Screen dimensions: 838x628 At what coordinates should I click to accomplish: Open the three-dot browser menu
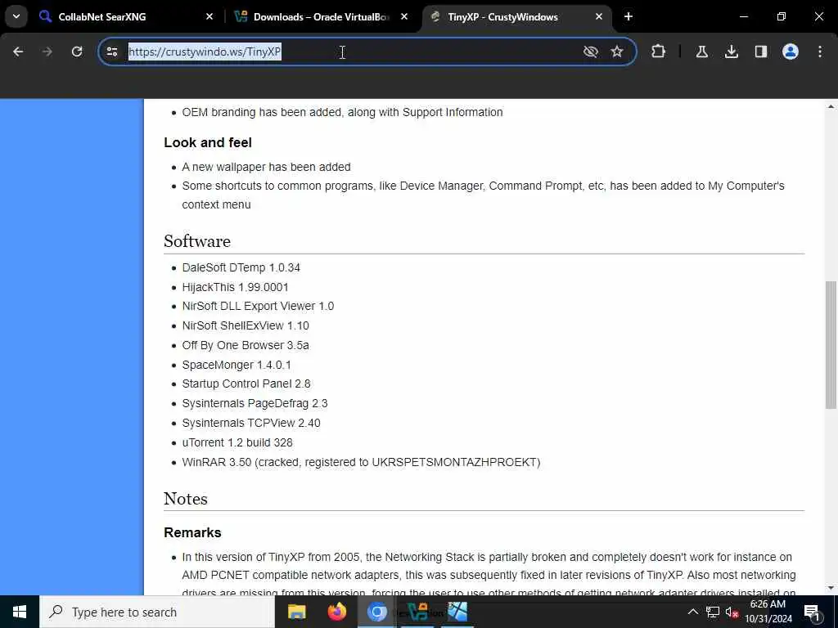click(820, 52)
